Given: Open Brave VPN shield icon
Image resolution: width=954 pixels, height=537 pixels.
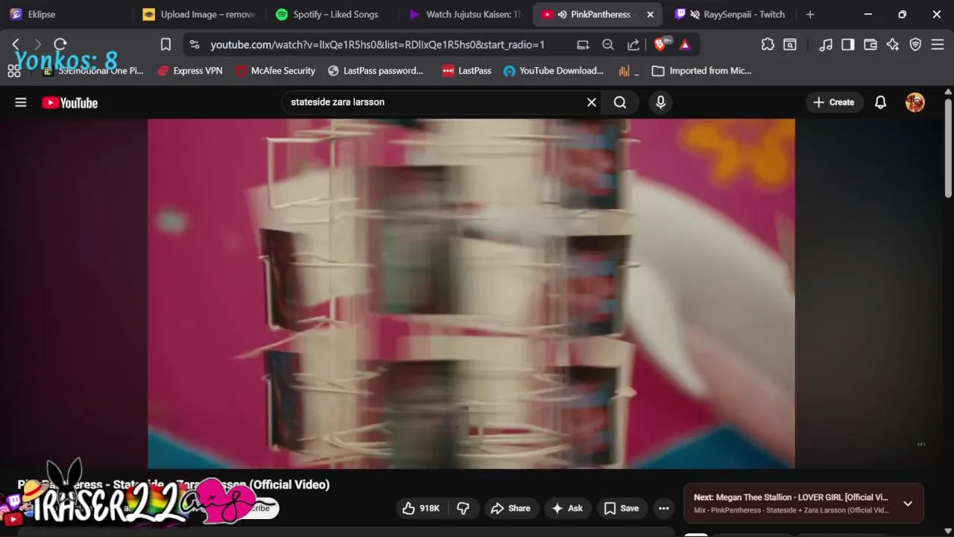Looking at the screenshot, I should (x=915, y=45).
